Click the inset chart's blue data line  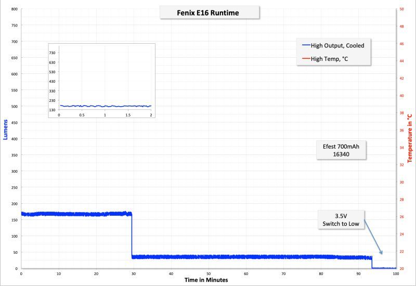coord(106,106)
